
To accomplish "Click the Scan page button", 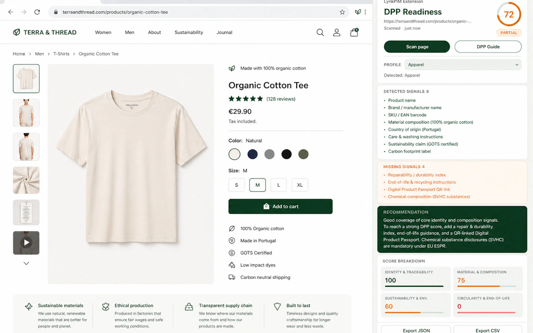I will point(417,47).
